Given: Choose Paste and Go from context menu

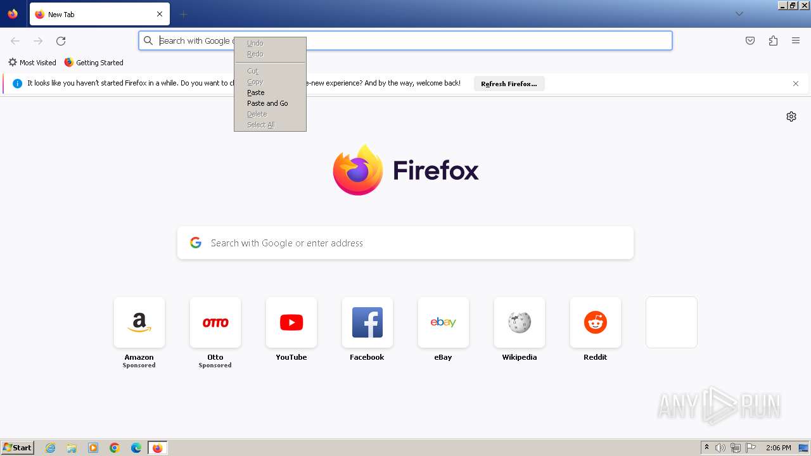Looking at the screenshot, I should [x=270, y=103].
